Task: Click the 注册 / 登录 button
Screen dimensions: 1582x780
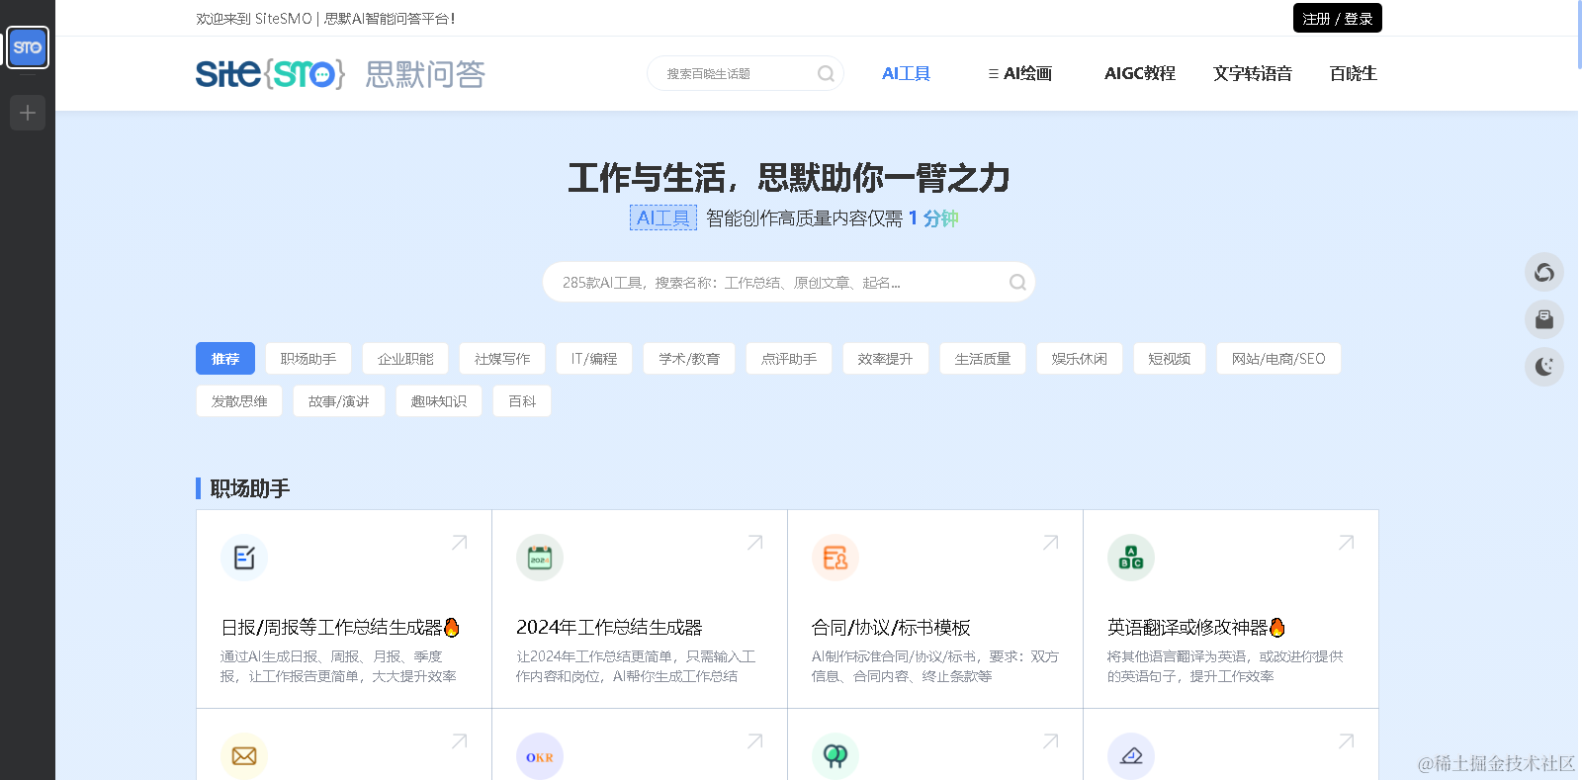Action: tap(1338, 18)
